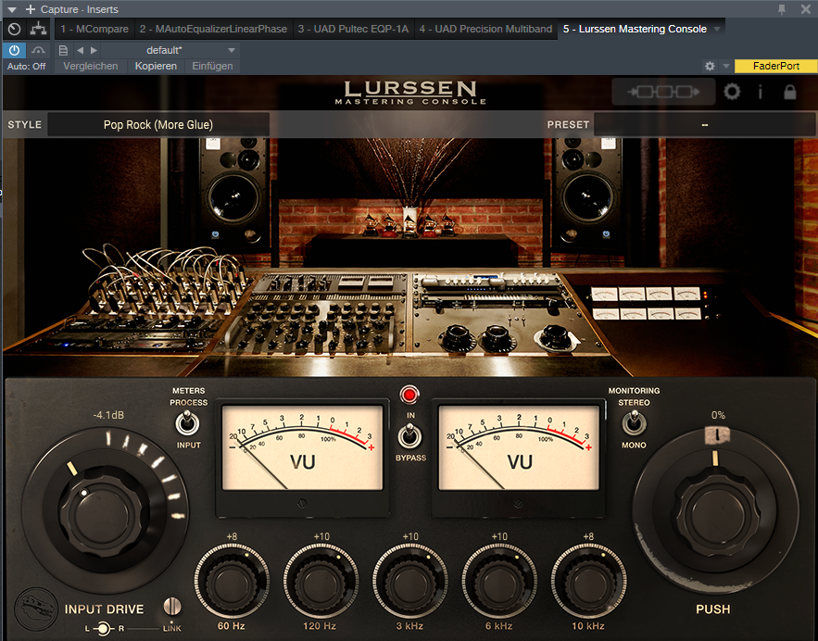Click the Auto: Off automation label
818x641 pixels.
click(x=26, y=67)
